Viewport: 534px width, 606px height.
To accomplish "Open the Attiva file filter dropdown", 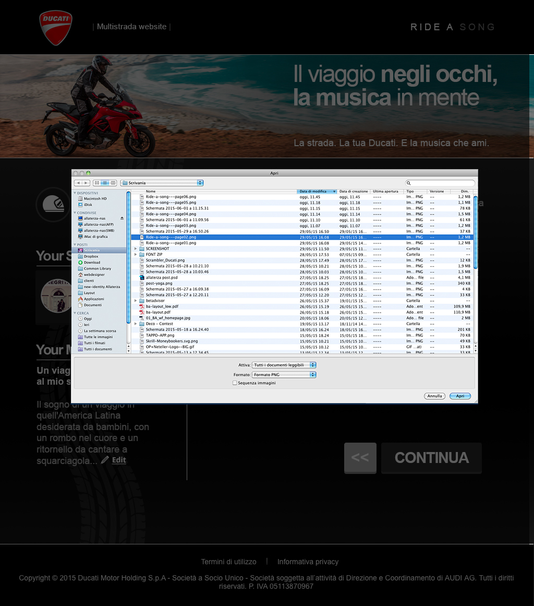I will click(x=284, y=365).
